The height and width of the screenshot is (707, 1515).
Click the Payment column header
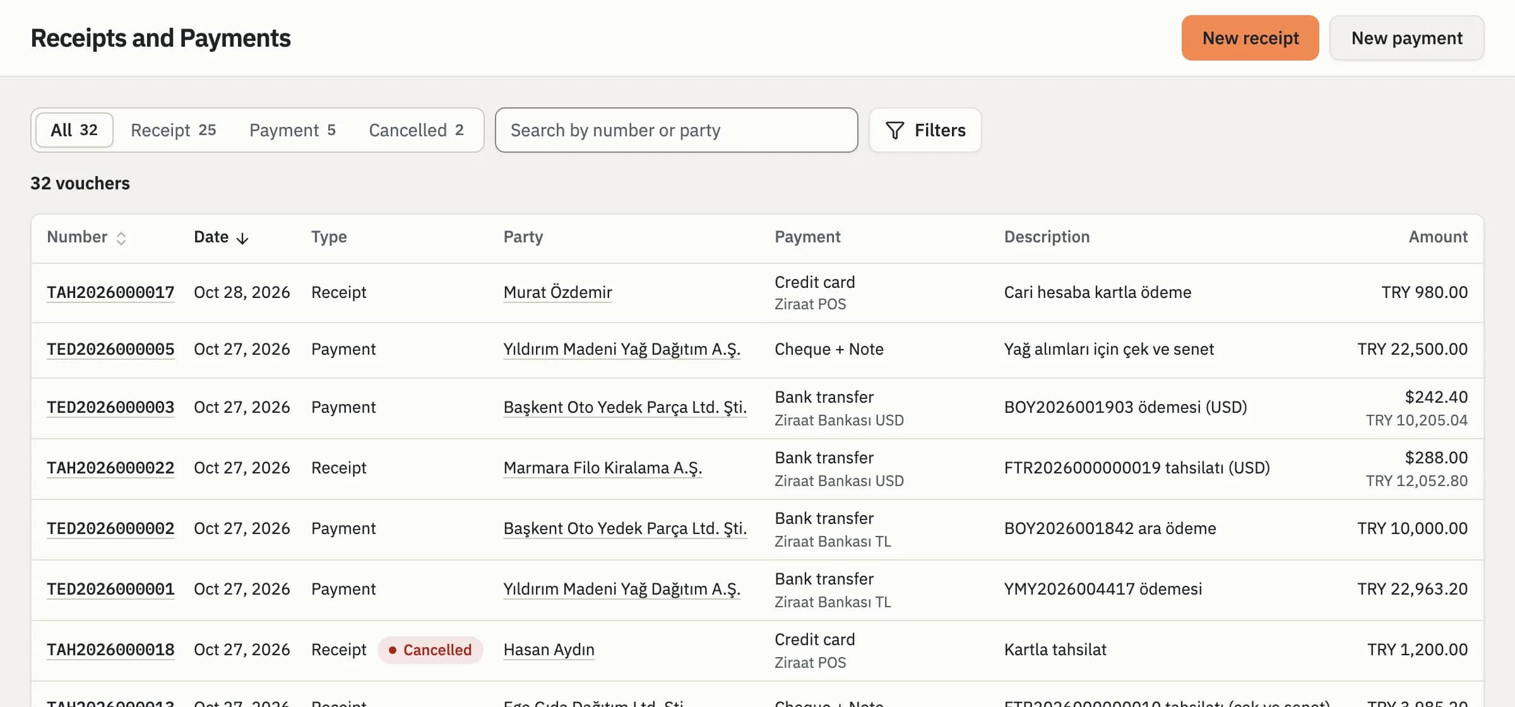[807, 237]
